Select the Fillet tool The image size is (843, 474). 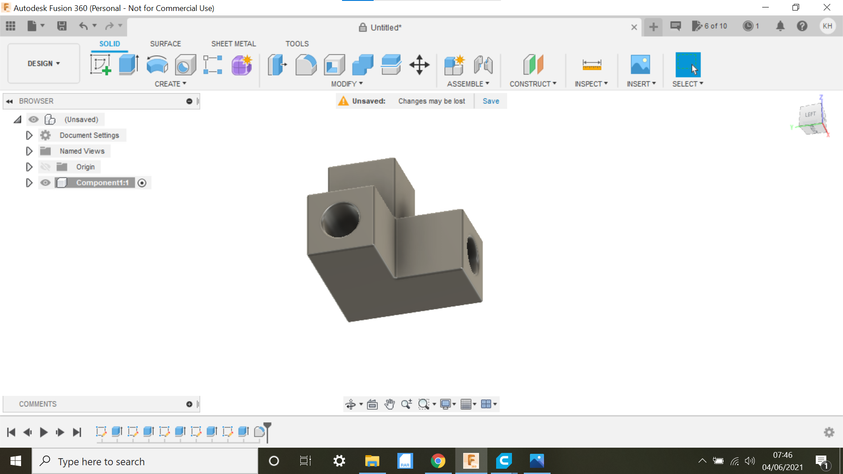click(x=306, y=65)
